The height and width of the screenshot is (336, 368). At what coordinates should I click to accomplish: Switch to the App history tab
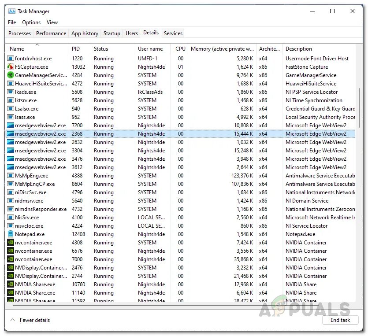[x=85, y=33]
